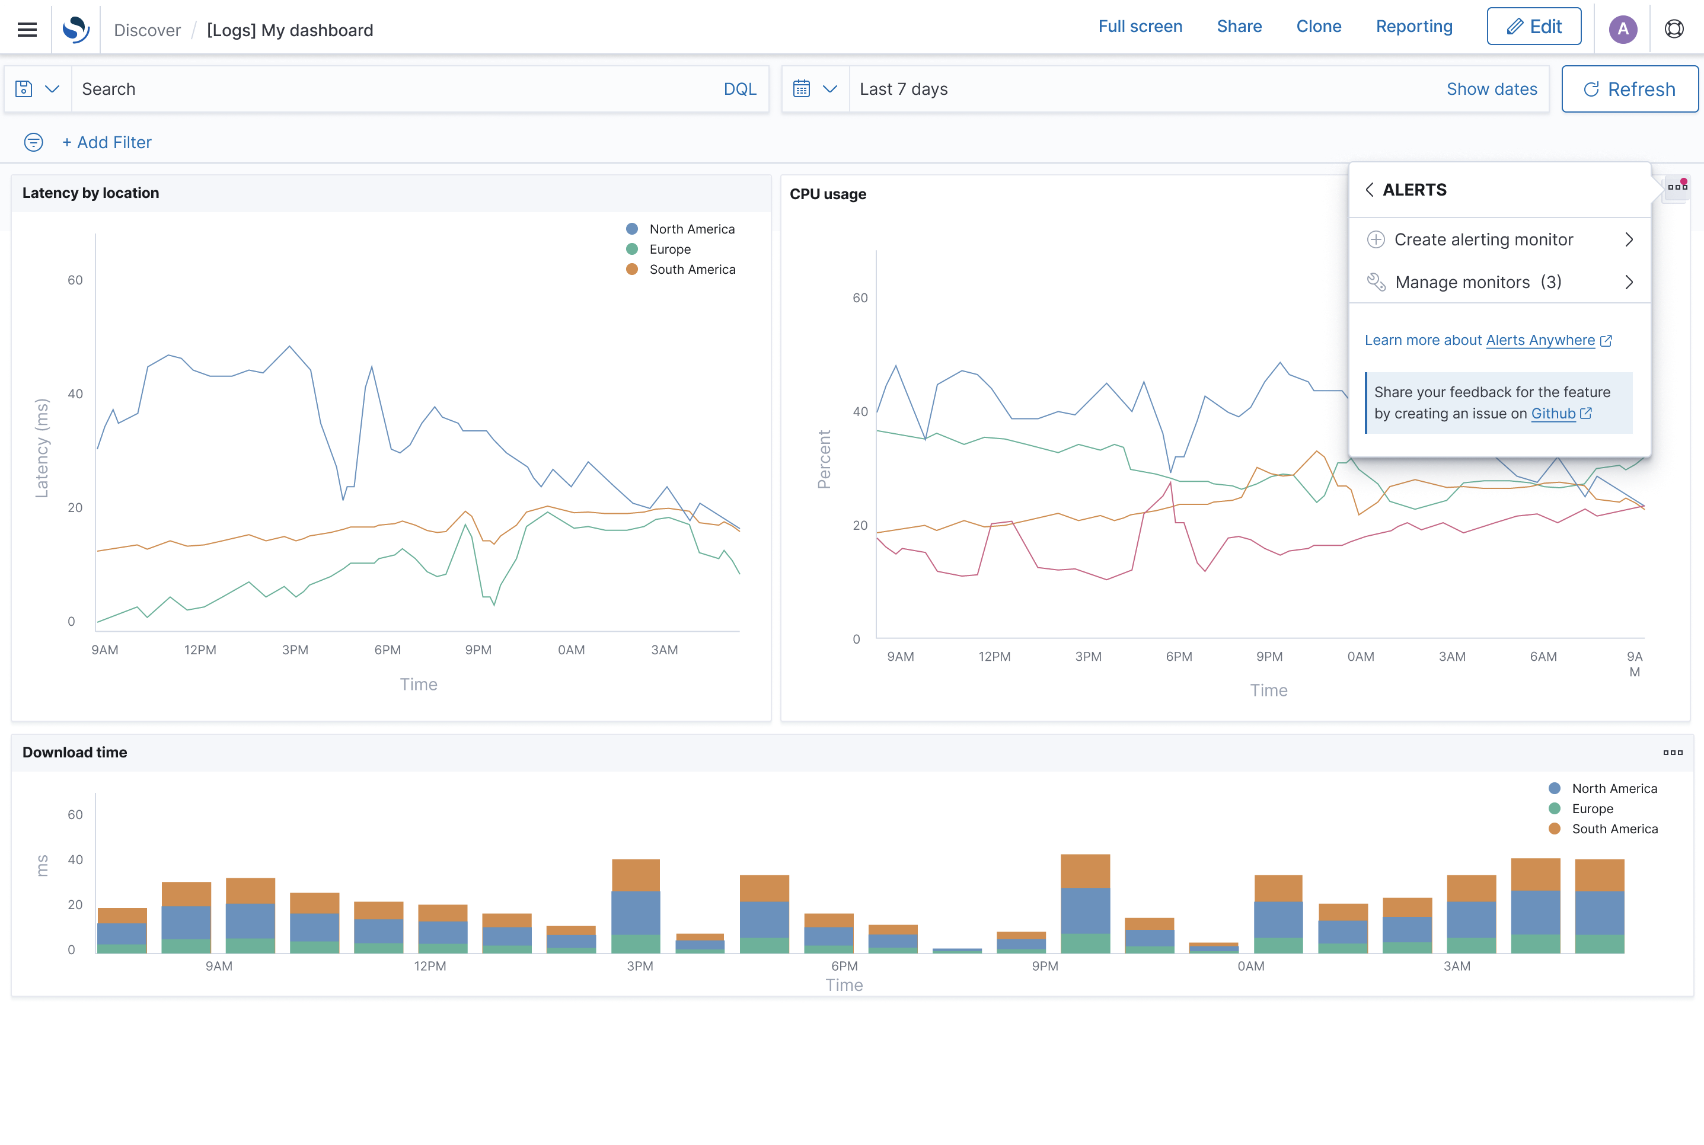
Task: Click the [Logs] My dashboard breadcrumb
Action: (x=290, y=30)
